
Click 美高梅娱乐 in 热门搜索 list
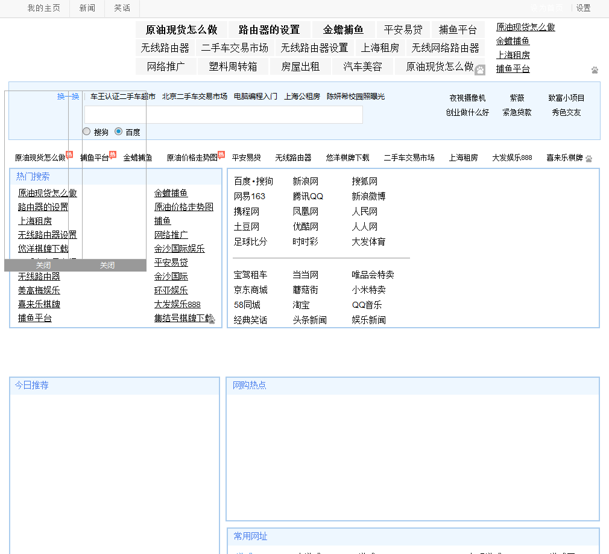pyautogui.click(x=39, y=290)
